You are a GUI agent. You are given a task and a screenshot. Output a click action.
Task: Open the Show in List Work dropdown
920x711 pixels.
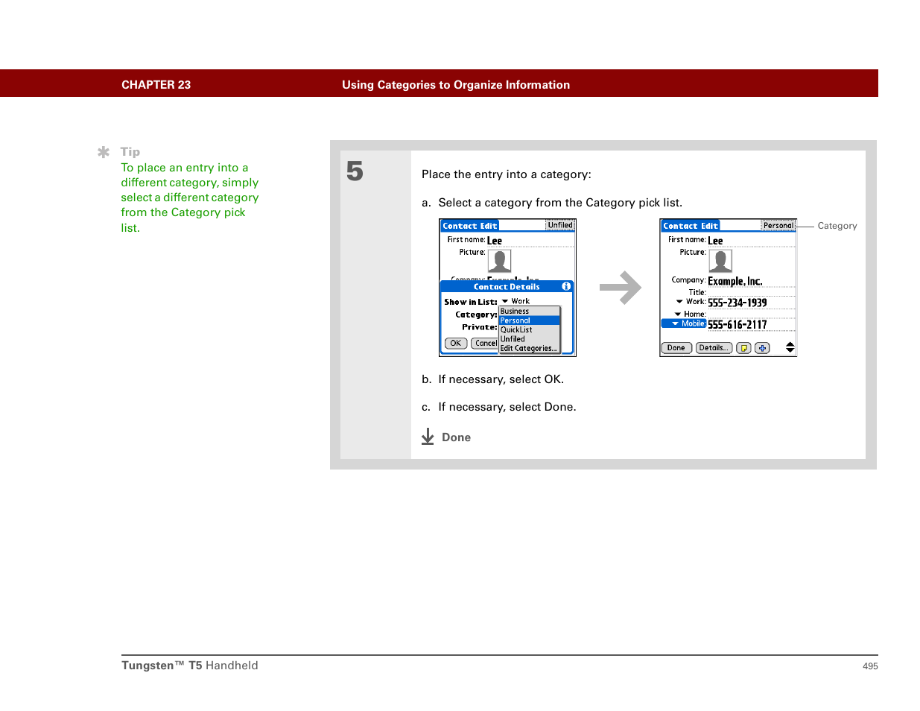coord(515,301)
